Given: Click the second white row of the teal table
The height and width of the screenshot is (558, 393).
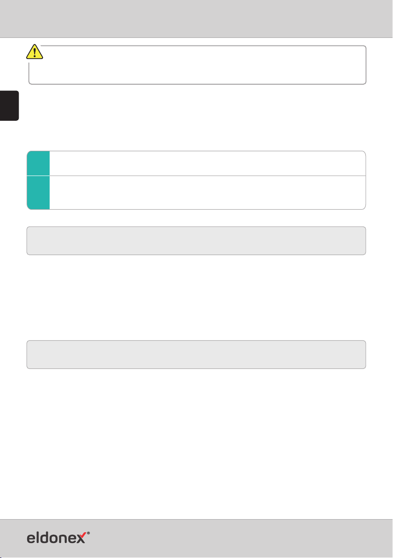Looking at the screenshot, I should point(208,192).
